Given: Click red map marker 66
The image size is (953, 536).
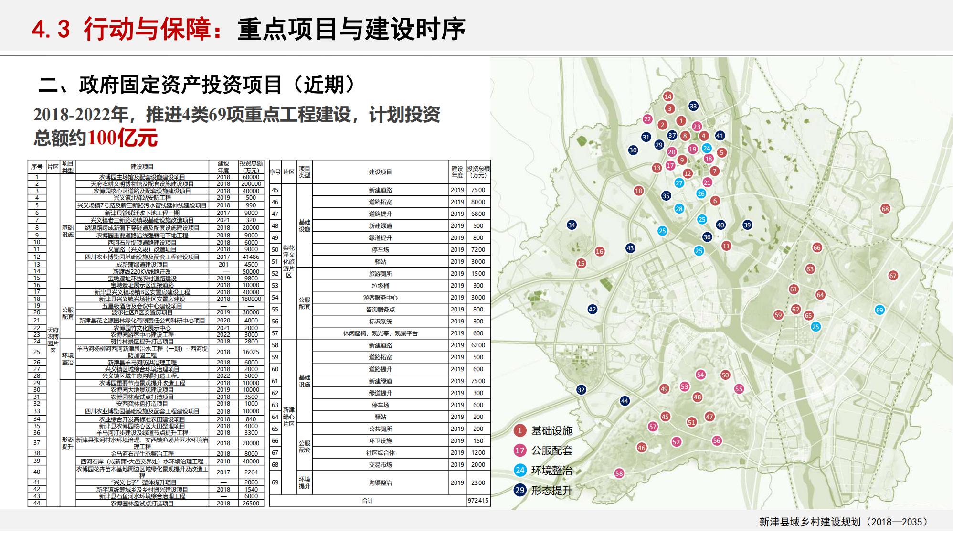Looking at the screenshot, I should coord(817,247).
